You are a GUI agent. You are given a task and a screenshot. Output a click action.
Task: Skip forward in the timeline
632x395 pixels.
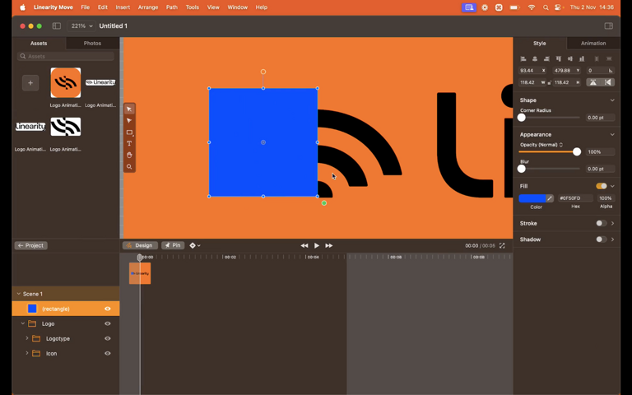click(329, 245)
